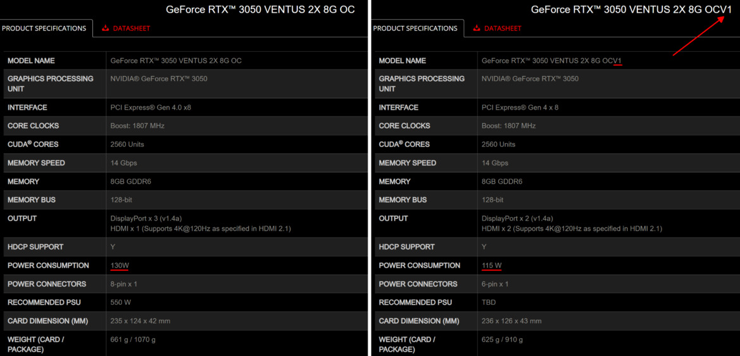Click '8GB GDDR6' in right panel
740x356 pixels.
(502, 181)
